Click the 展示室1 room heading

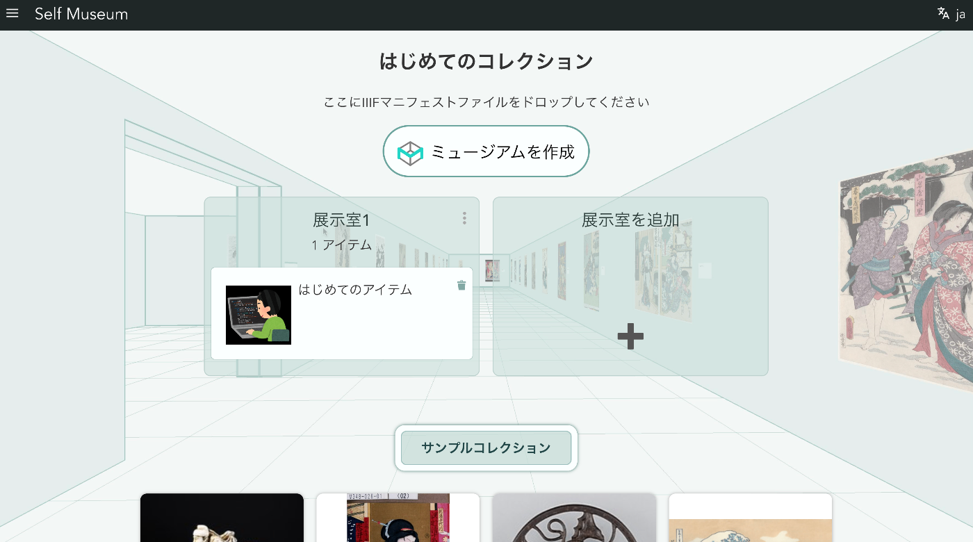coord(341,220)
